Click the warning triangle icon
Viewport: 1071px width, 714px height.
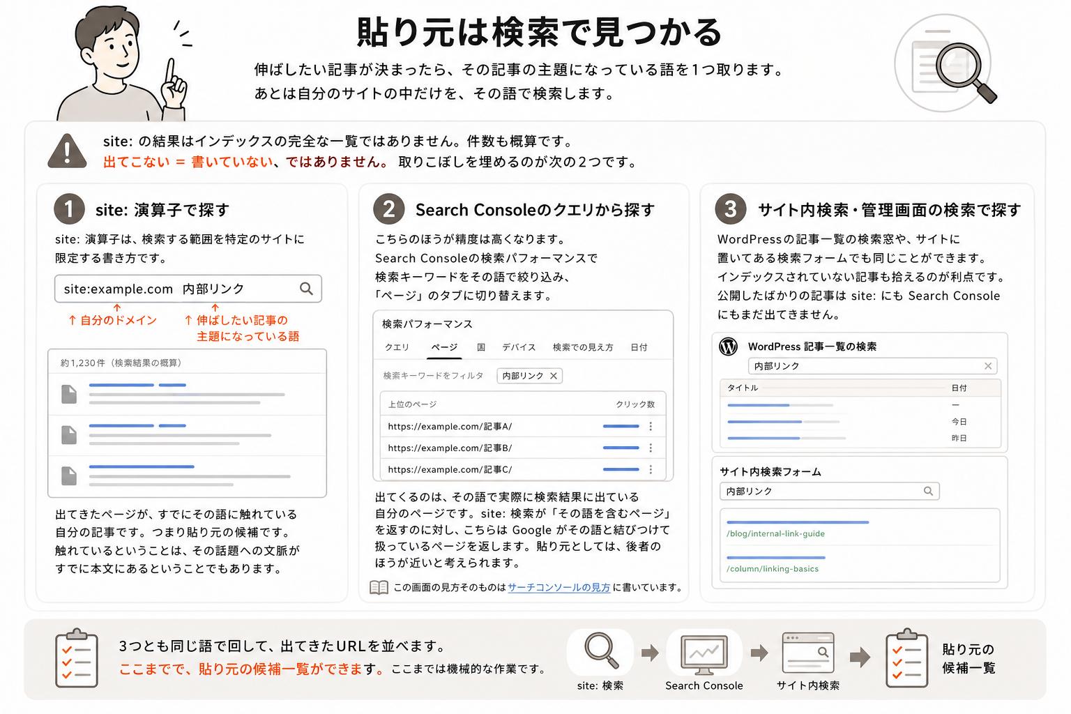[67, 151]
